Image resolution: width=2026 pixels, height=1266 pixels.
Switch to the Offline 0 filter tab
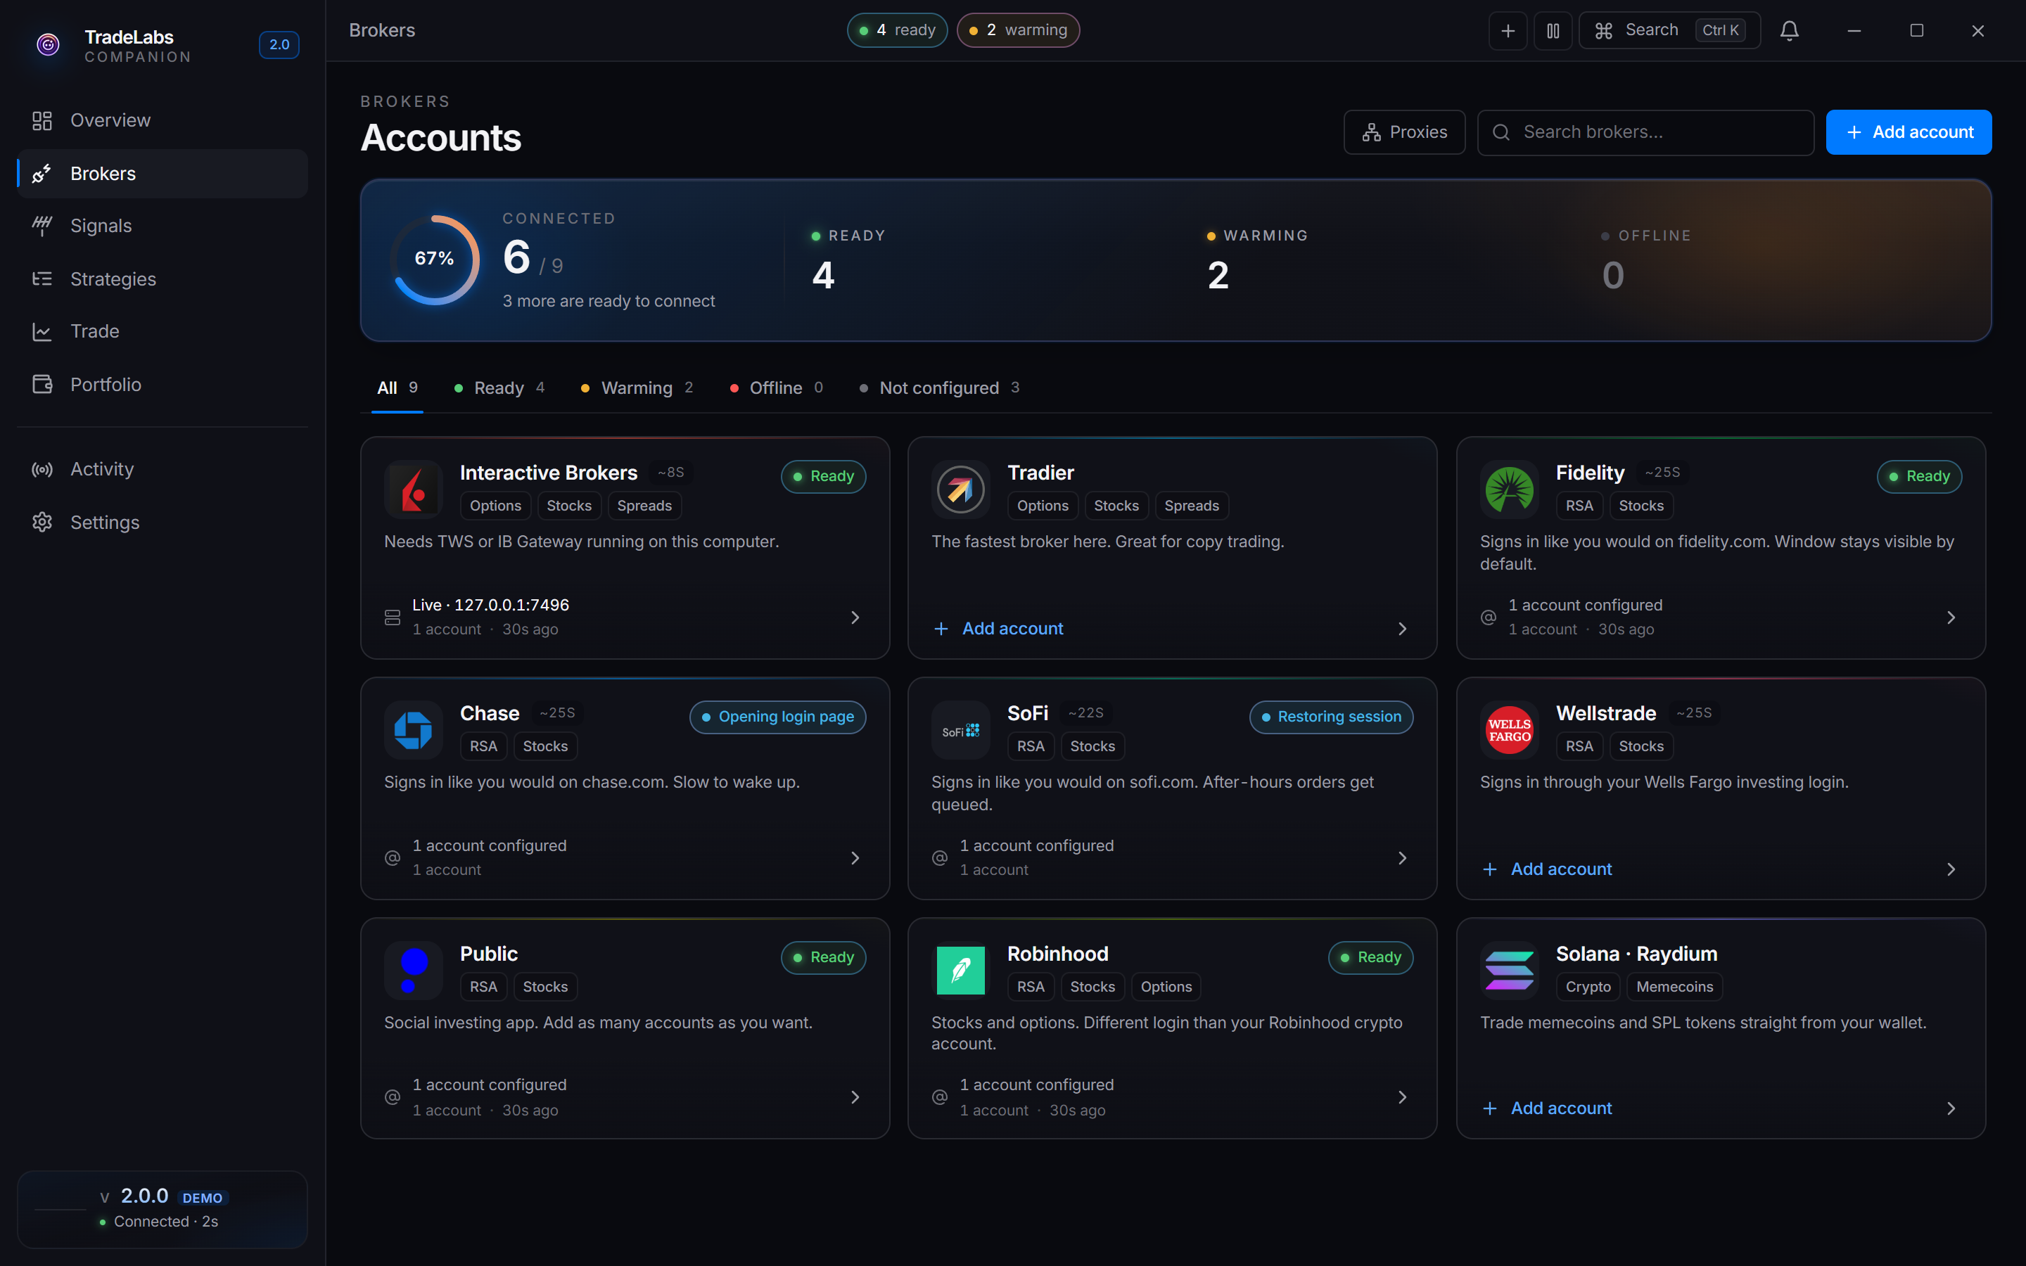coord(776,388)
